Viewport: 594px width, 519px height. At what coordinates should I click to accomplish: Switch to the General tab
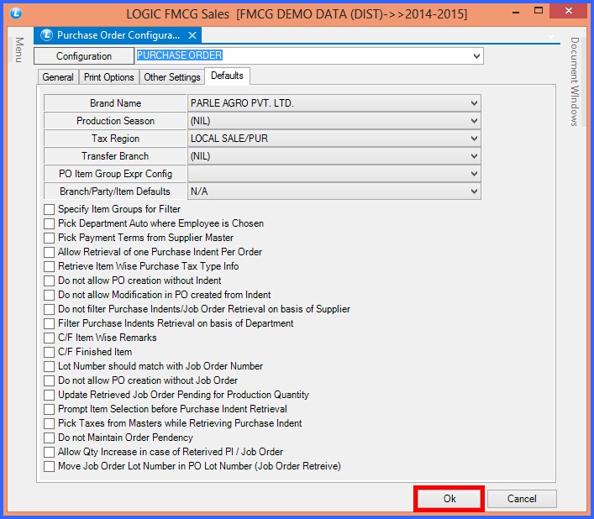[58, 77]
